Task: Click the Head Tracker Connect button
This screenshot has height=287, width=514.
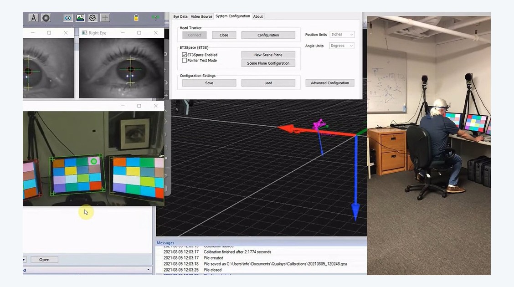Action: 195,35
